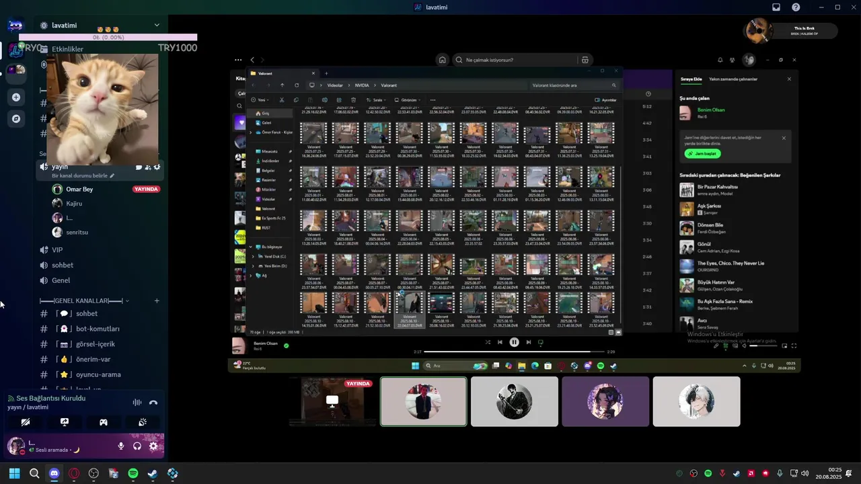This screenshot has width=861, height=484.
Task: Click the add a server plus icon
Action: coord(16,97)
